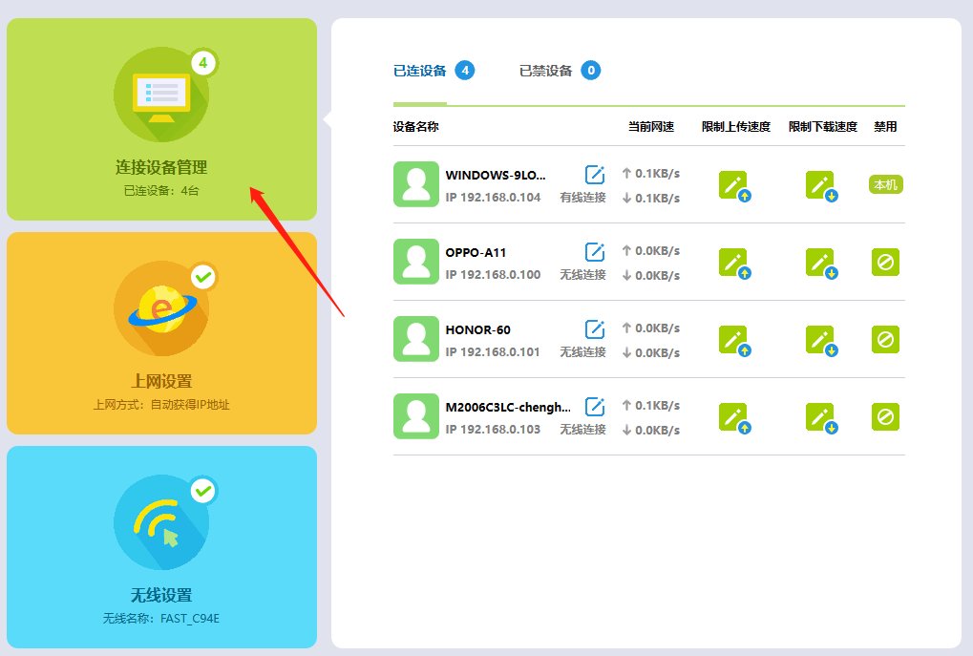
Task: Click the OPPO-A11 device avatar
Action: coord(415,262)
